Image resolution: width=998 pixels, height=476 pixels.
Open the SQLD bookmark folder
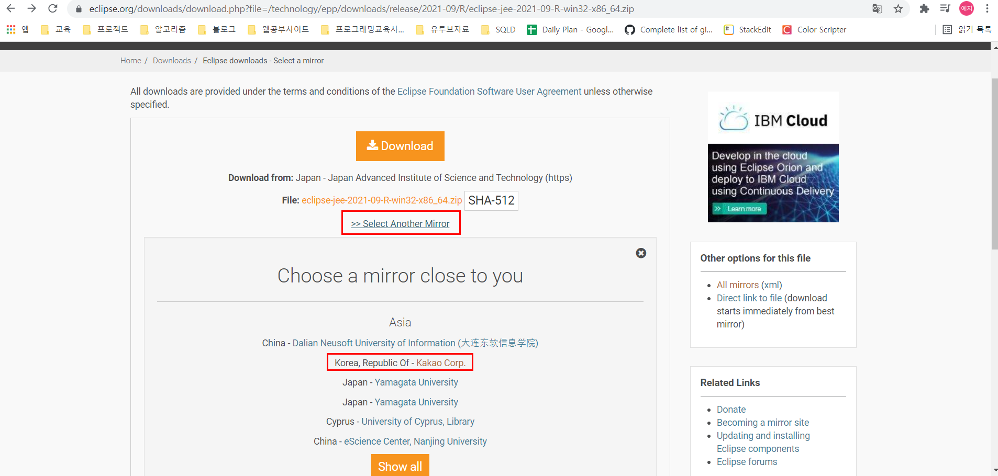(498, 29)
